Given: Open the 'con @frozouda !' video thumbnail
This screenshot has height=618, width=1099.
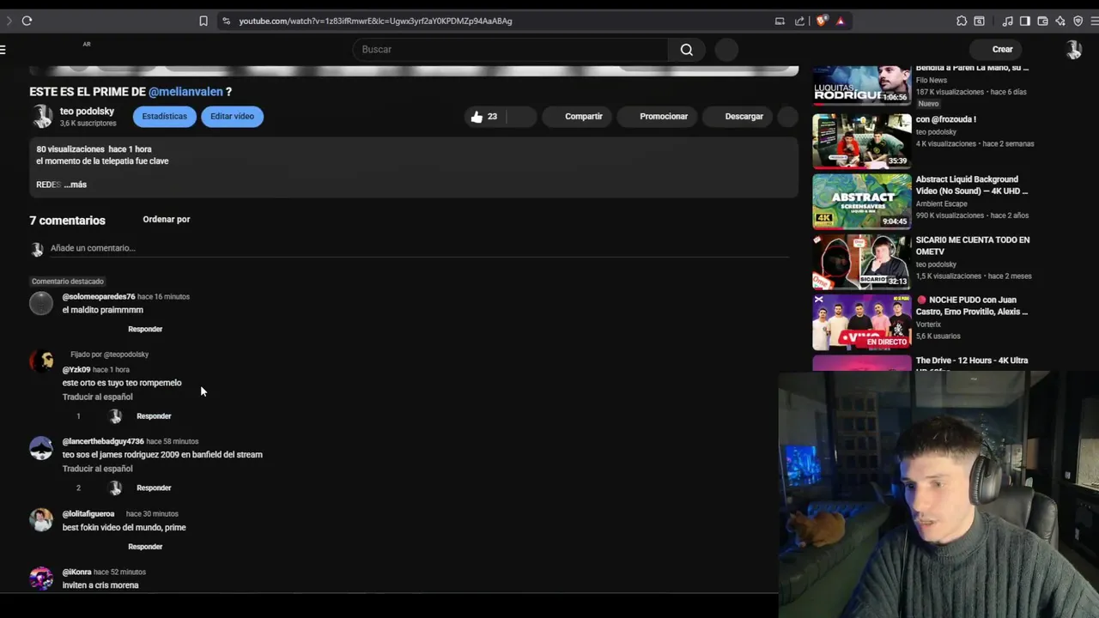Looking at the screenshot, I should click(862, 141).
